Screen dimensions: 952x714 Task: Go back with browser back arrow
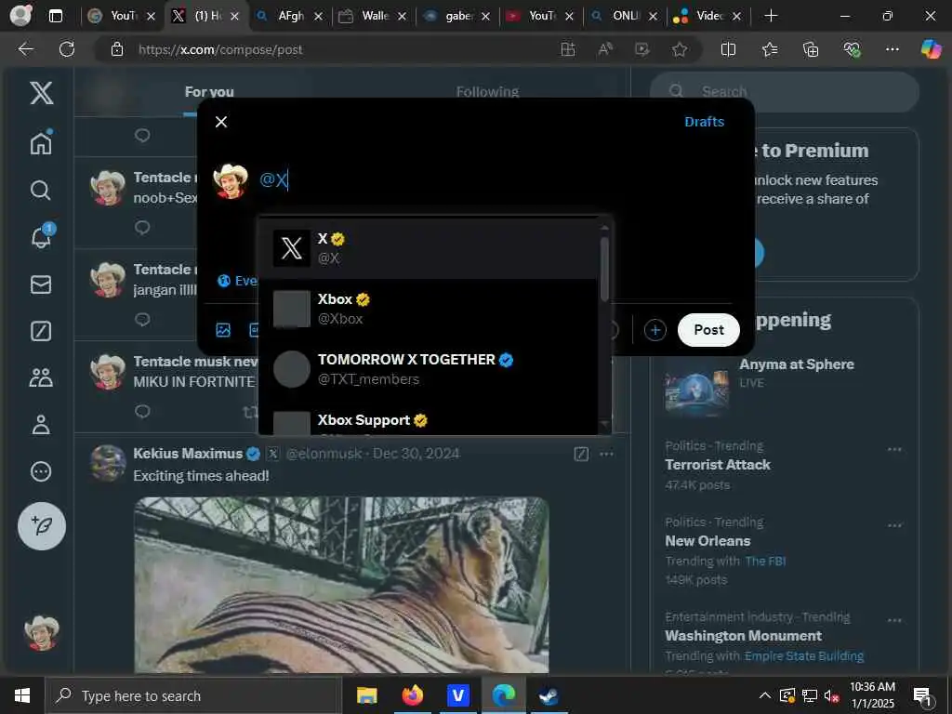click(25, 49)
